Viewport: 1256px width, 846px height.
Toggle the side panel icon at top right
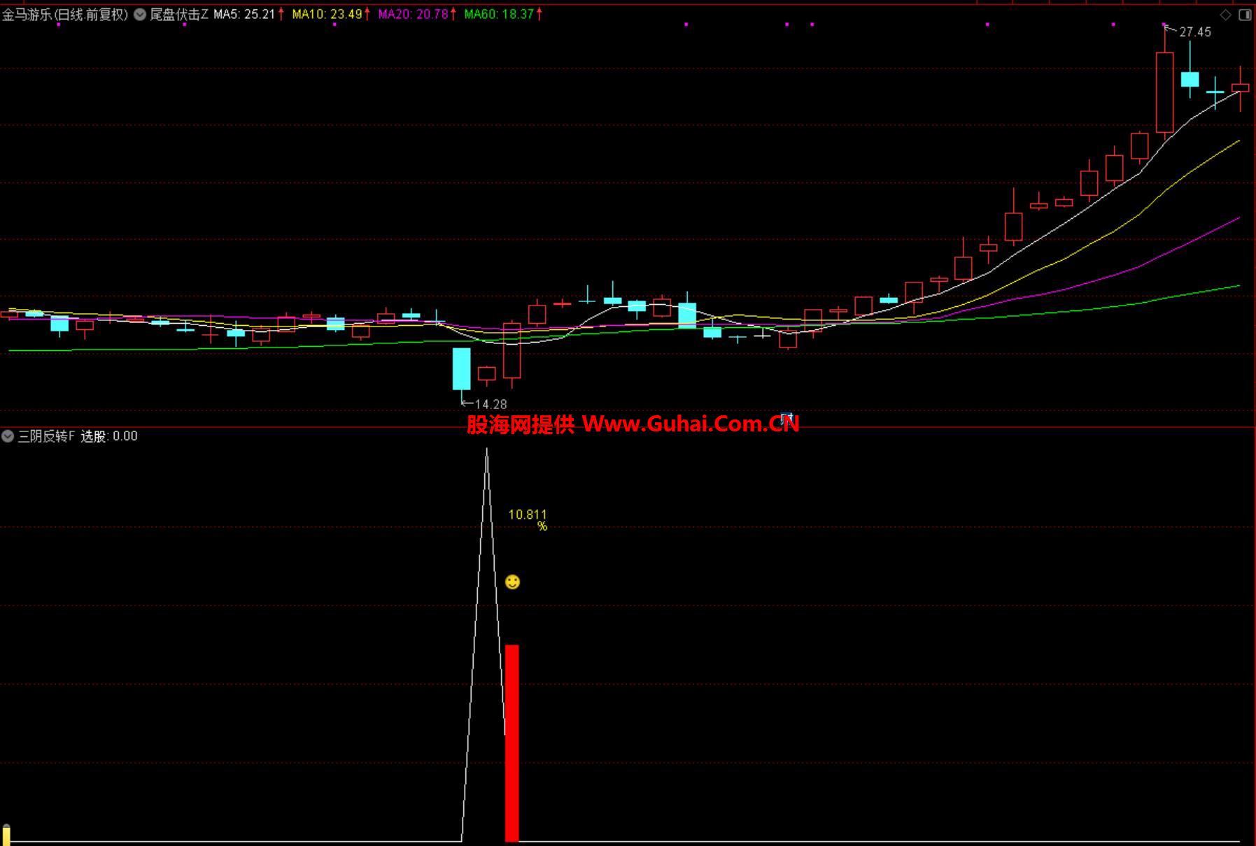pyautogui.click(x=1245, y=15)
